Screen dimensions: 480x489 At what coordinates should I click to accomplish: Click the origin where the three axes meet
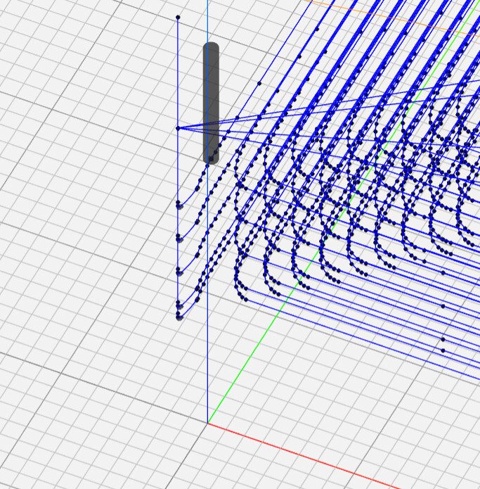pos(207,423)
